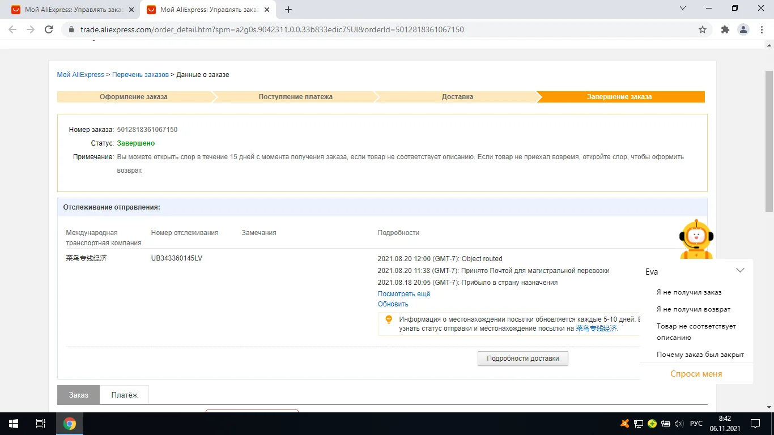View site security lock info
This screenshot has height=435, width=774.
tap(71, 29)
